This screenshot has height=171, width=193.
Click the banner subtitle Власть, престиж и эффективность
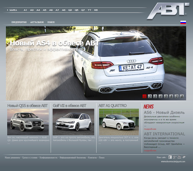click(44, 49)
